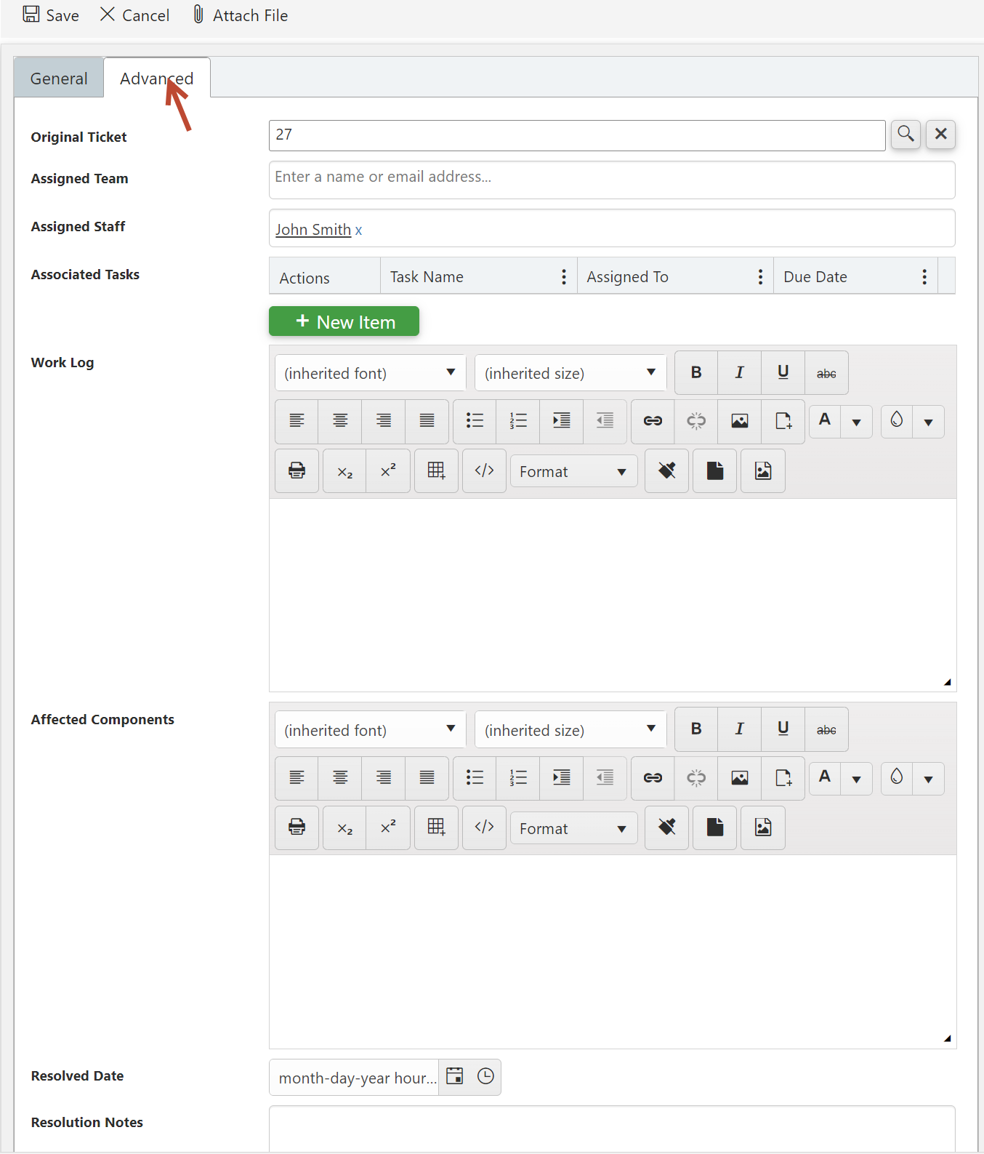Clear the Original Ticket with X button

[x=940, y=135]
